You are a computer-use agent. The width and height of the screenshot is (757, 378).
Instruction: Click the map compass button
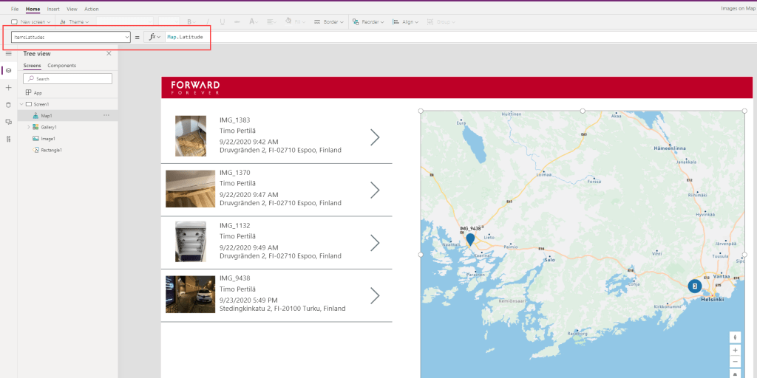735,337
